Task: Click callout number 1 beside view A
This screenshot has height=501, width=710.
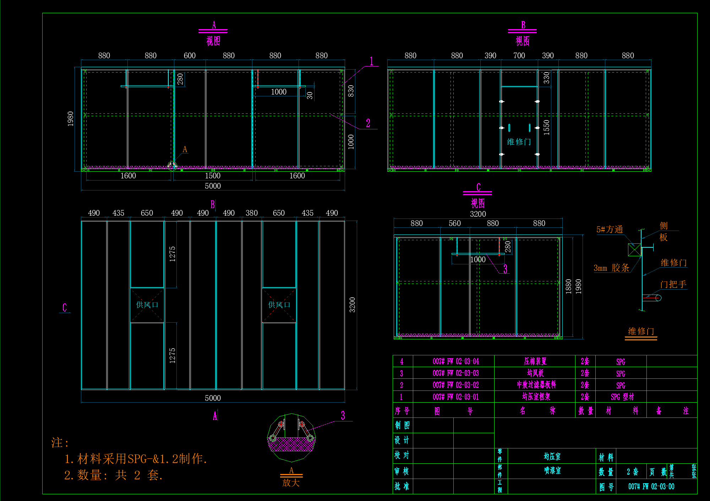Action: pos(371,61)
